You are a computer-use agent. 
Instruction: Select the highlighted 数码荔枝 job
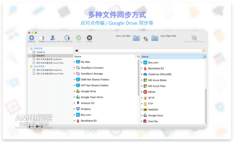[x=50, y=55]
